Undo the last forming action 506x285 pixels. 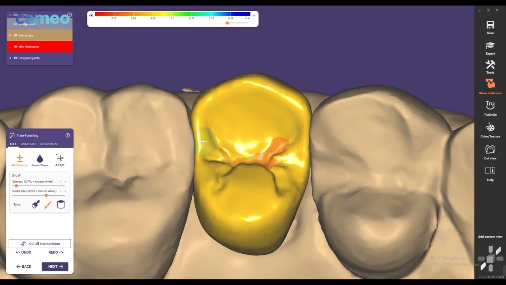click(x=24, y=252)
